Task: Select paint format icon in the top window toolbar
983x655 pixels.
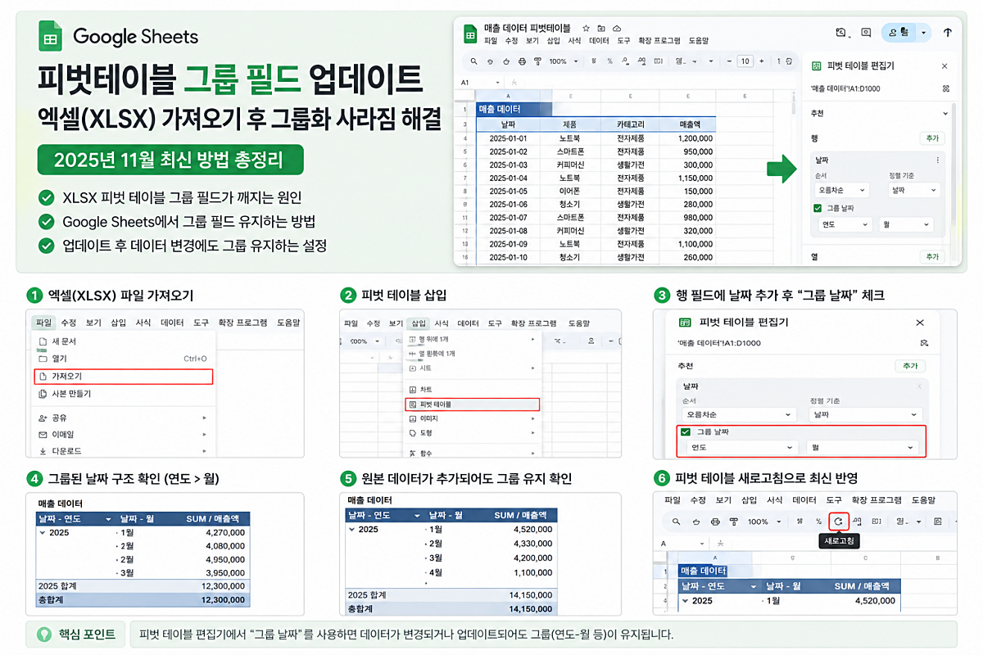Action: (x=537, y=61)
